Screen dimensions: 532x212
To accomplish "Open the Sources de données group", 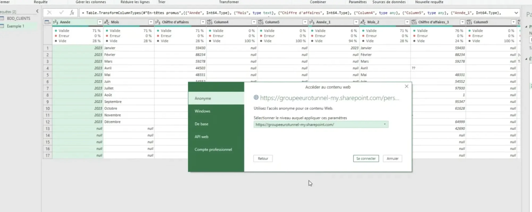I will [x=389, y=2].
